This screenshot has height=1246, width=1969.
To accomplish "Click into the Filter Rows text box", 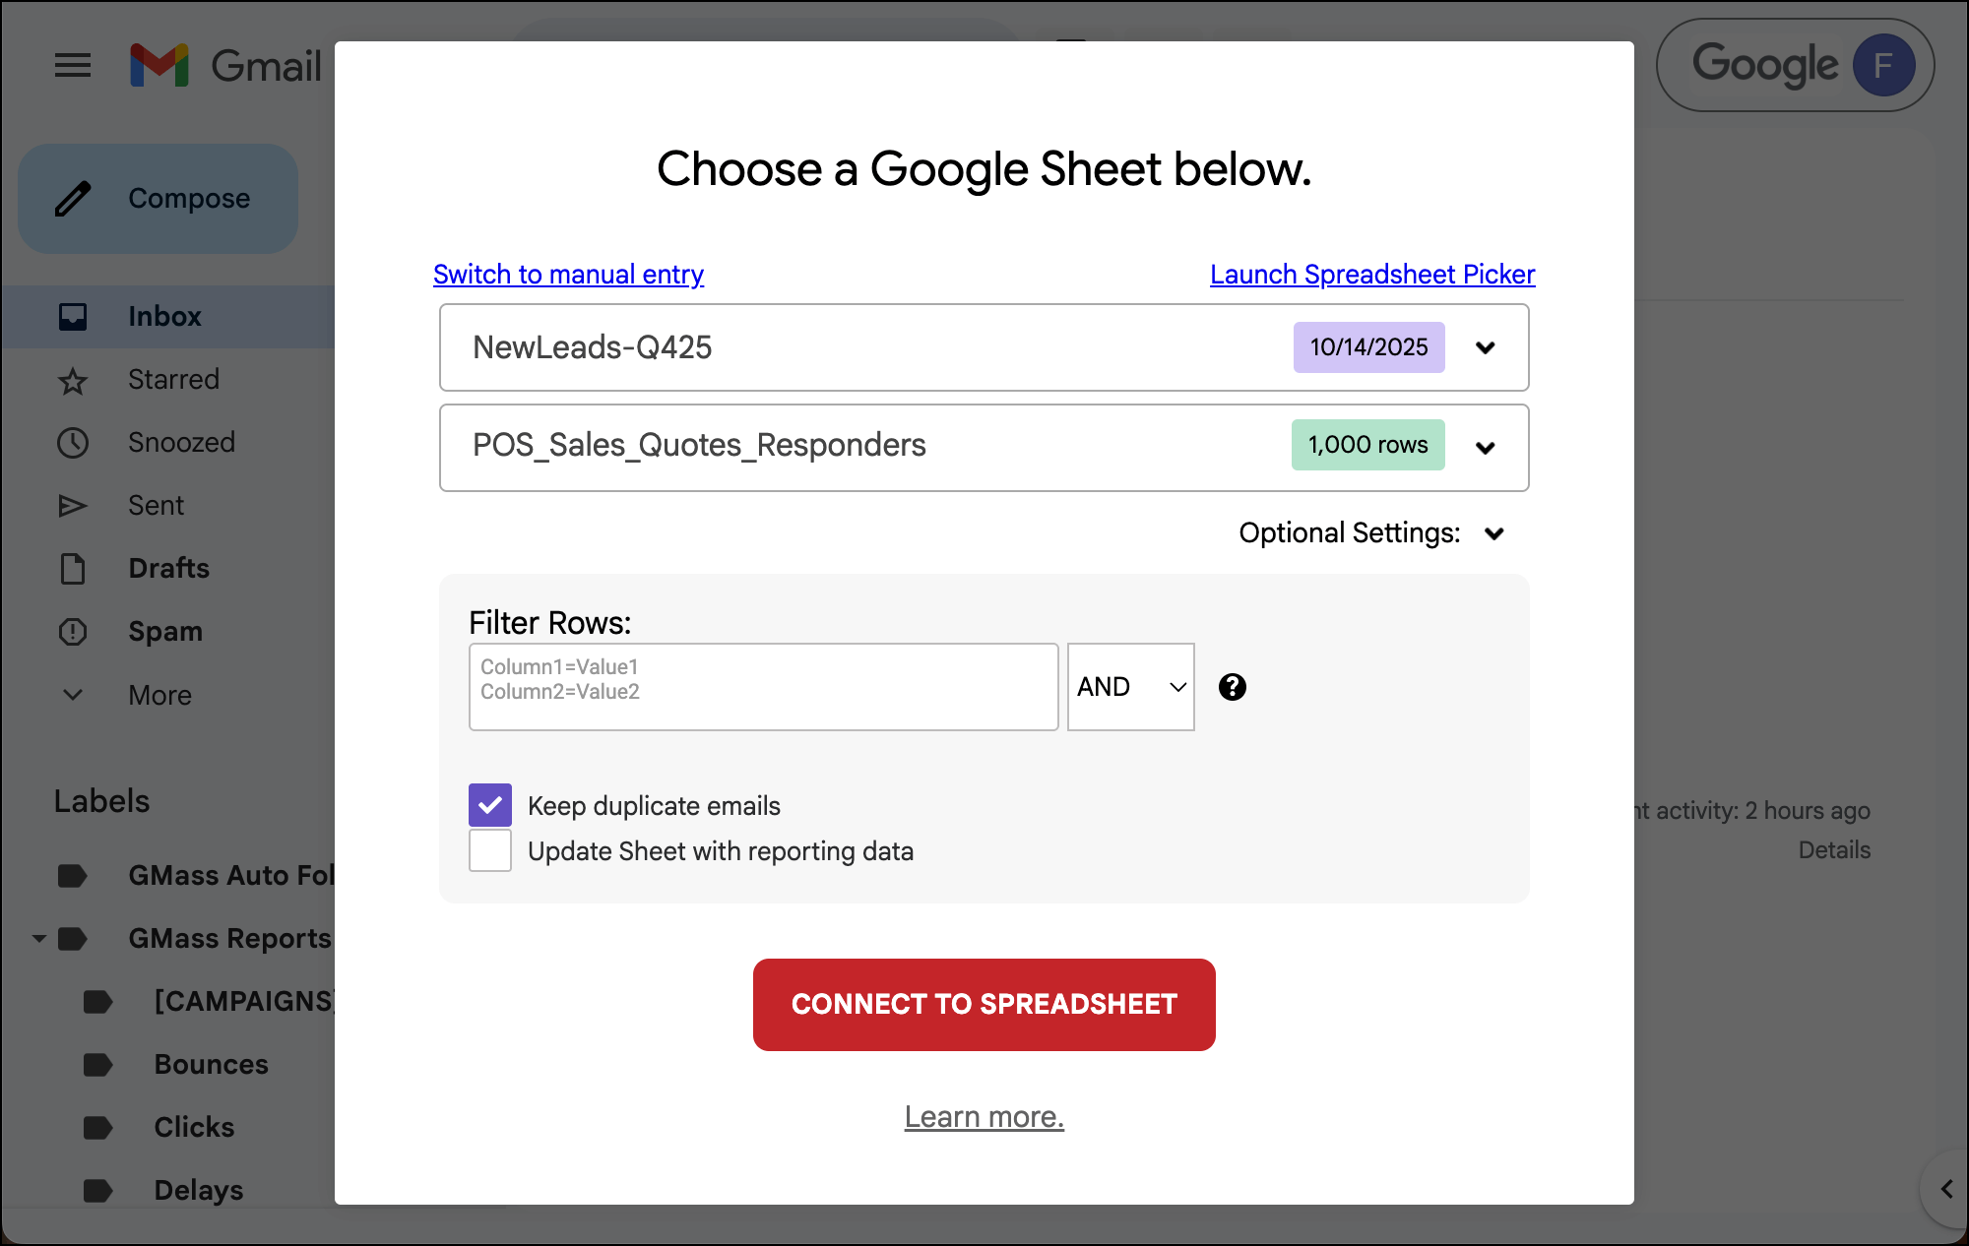I will coord(763,687).
